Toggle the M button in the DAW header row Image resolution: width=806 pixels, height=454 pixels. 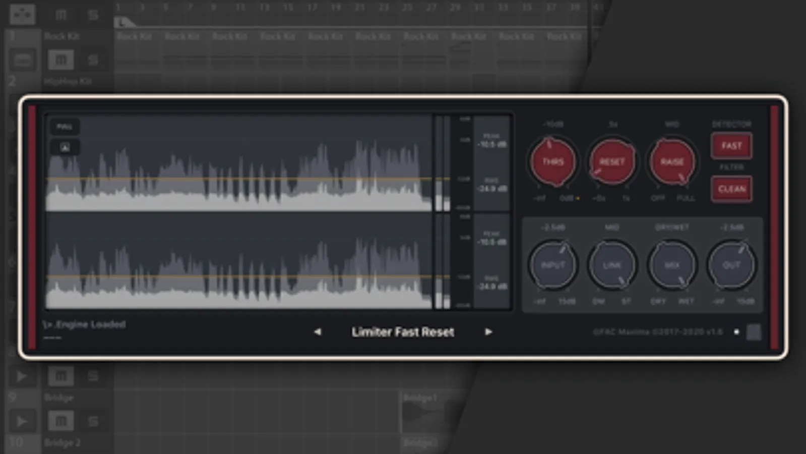60,15
